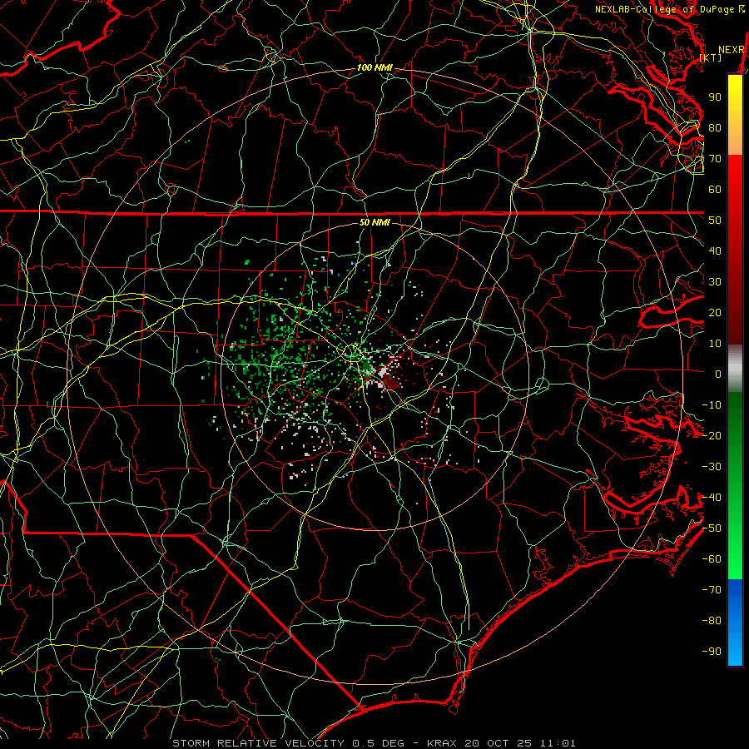Image resolution: width=749 pixels, height=749 pixels.
Task: Click the -60 value on the velocity scale
Action: pos(712,559)
